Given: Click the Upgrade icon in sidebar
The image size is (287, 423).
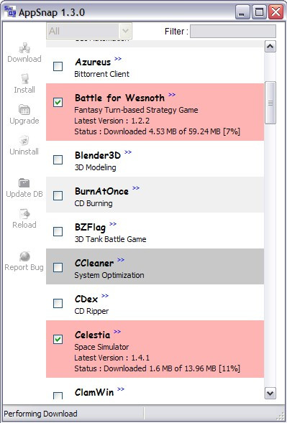Looking at the screenshot, I should [24, 110].
